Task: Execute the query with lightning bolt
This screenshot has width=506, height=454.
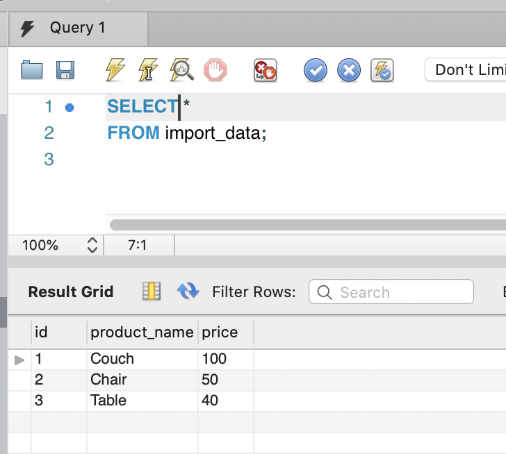Action: pyautogui.click(x=115, y=69)
